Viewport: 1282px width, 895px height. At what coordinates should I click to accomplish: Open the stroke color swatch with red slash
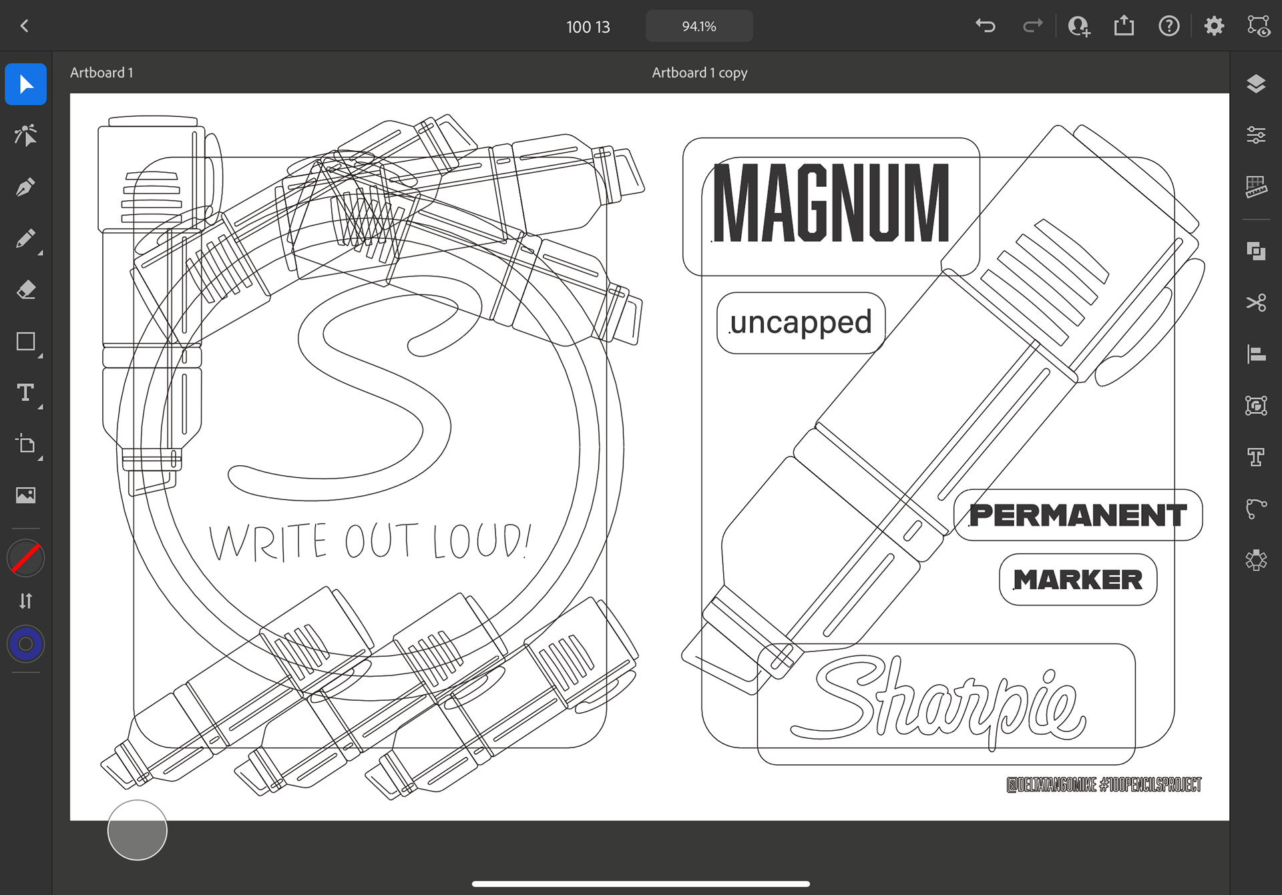(26, 559)
